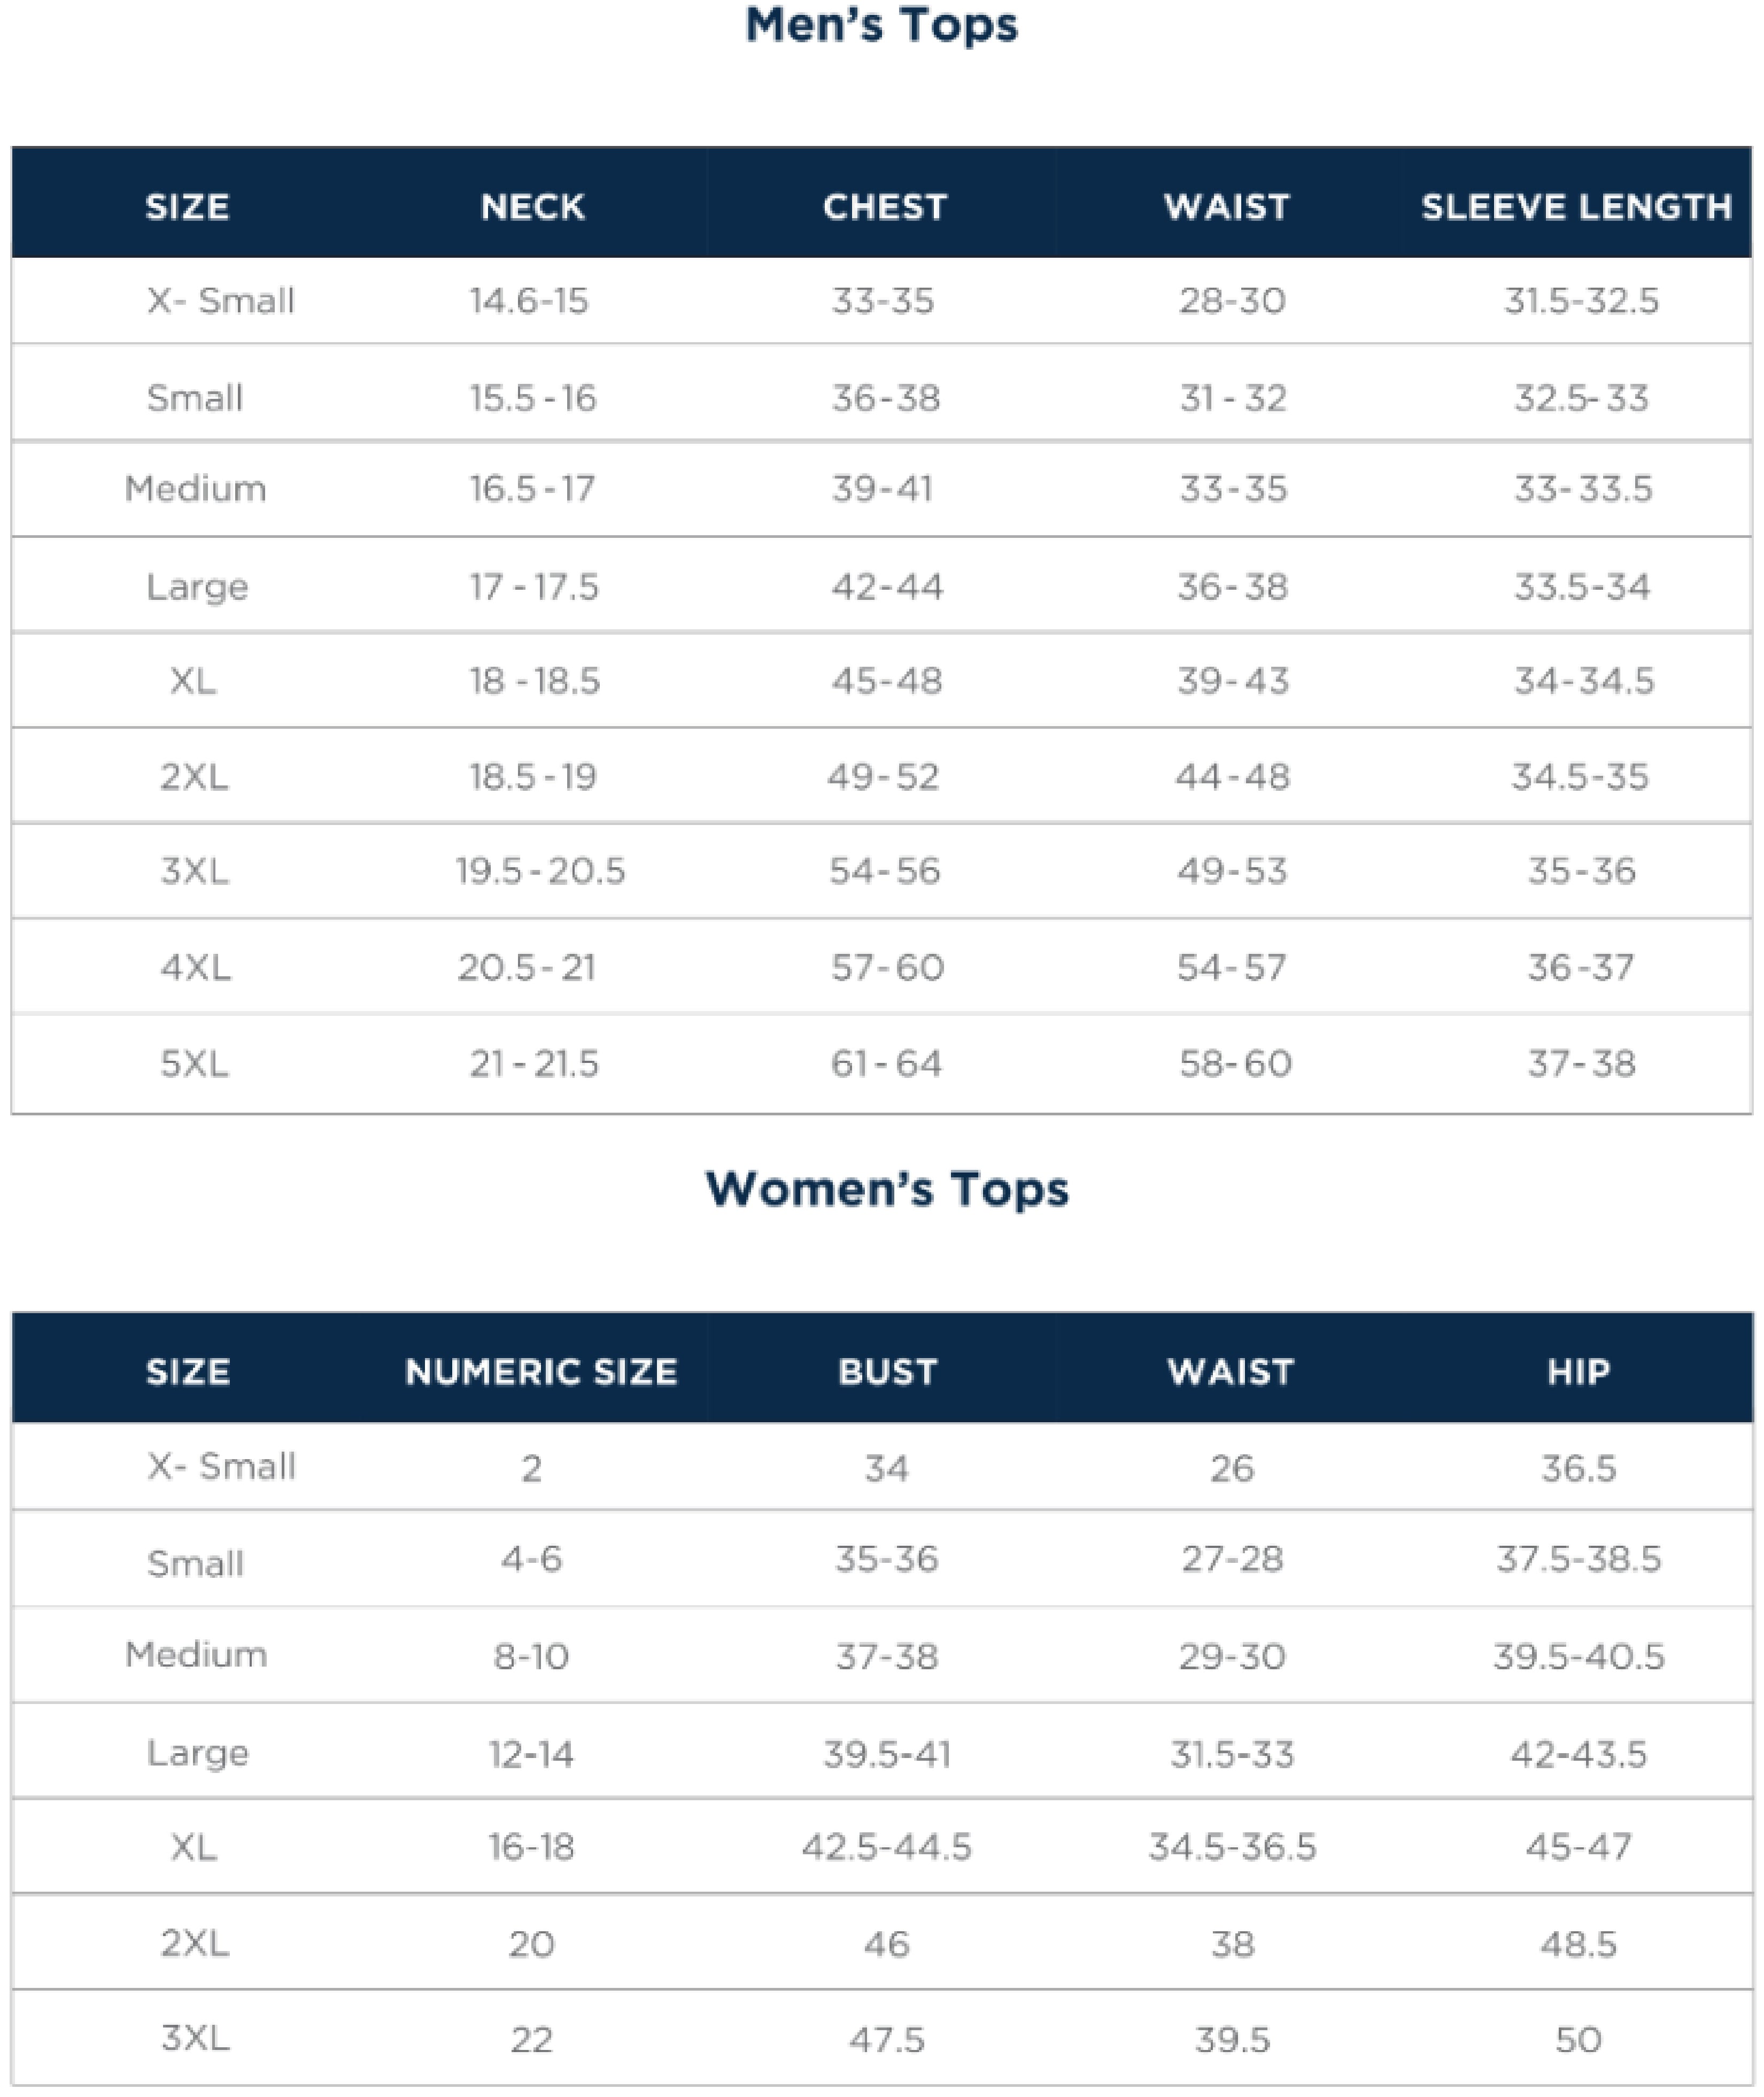The image size is (1764, 2097).
Task: Select the NUMERIC SIZE column header
Action: (x=541, y=1371)
